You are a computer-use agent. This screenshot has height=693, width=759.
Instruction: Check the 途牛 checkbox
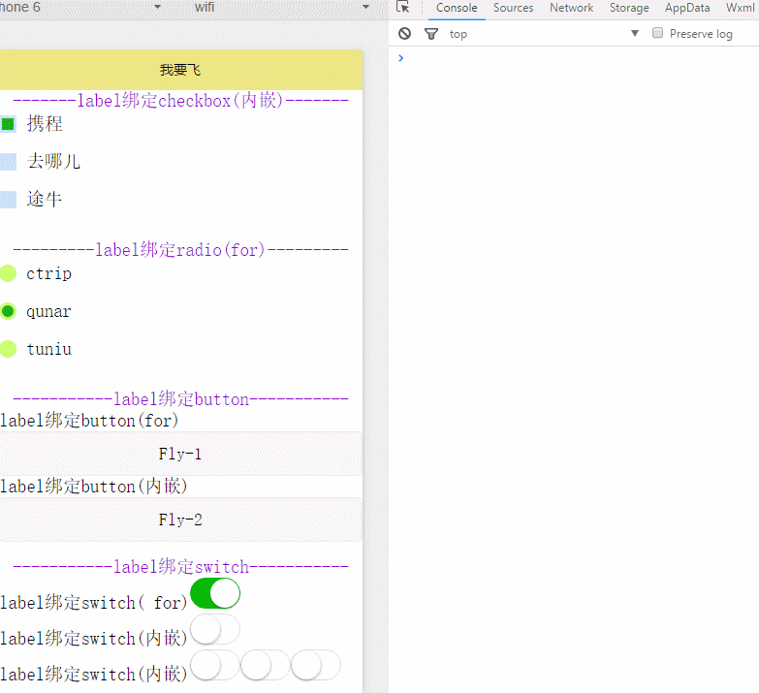coord(8,200)
